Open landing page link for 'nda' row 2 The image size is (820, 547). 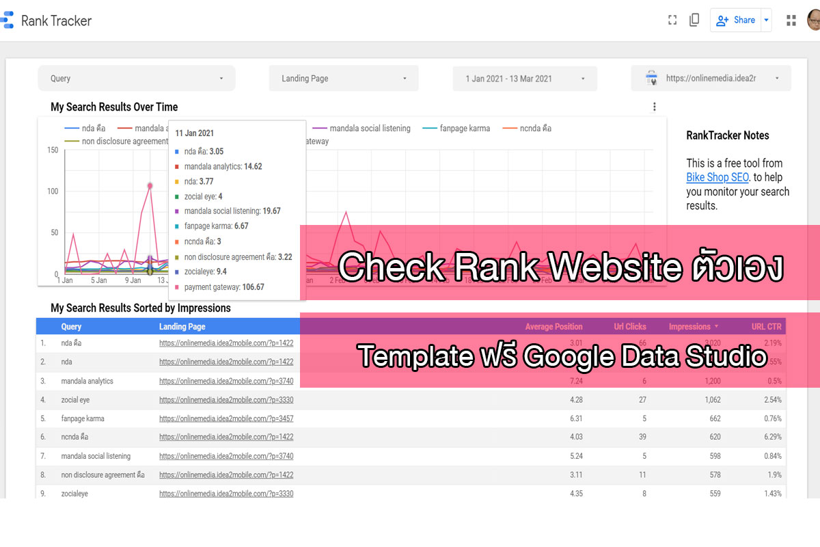226,362
